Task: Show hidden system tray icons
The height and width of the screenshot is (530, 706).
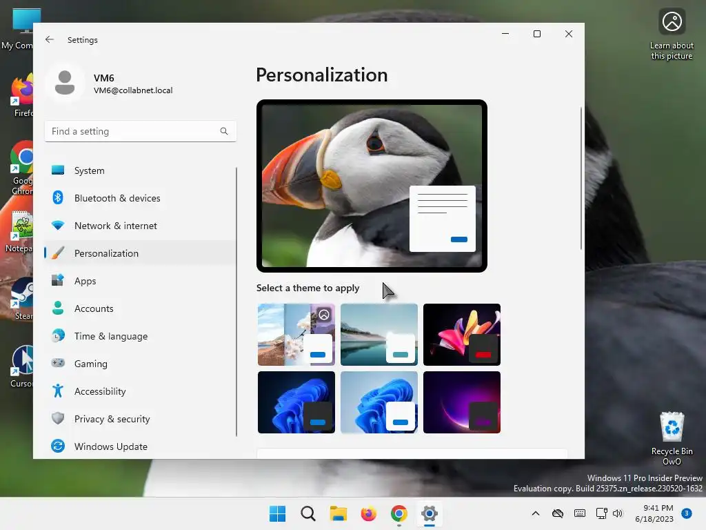Action: [x=535, y=513]
